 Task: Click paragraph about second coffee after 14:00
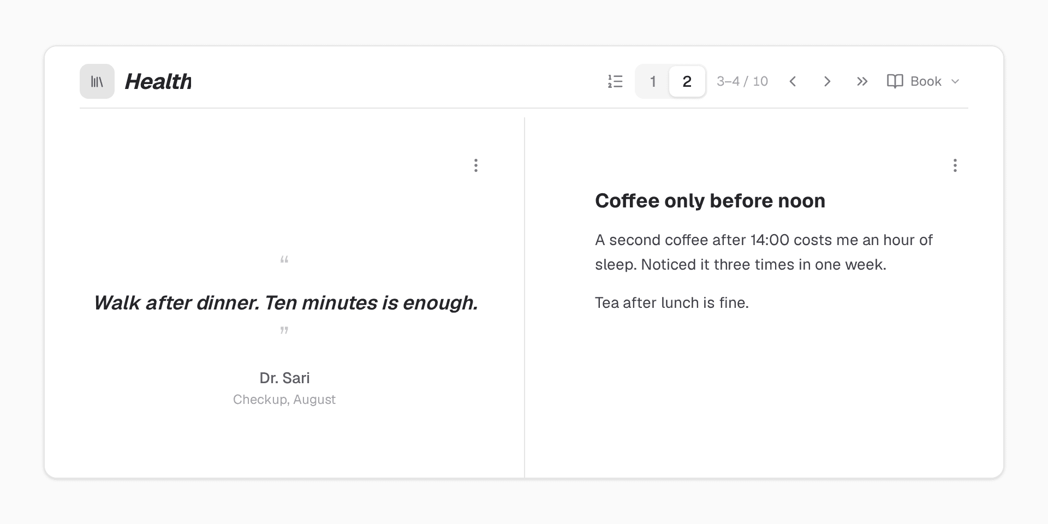point(764,252)
